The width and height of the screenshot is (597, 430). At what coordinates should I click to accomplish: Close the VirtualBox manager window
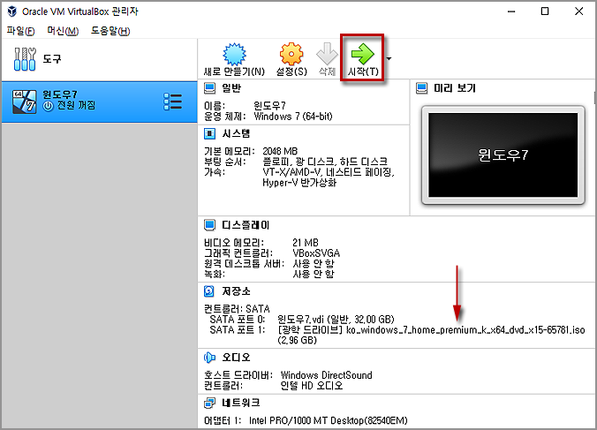[x=578, y=11]
